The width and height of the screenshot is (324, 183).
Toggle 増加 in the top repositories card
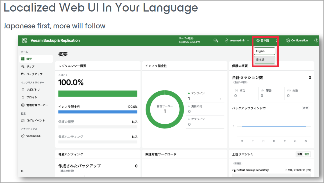click(307, 154)
